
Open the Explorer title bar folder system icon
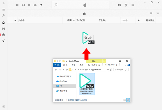[55, 61]
